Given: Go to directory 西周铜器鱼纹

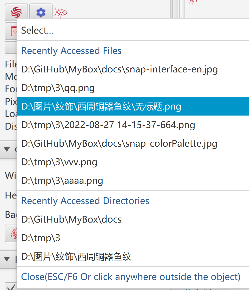Looking at the screenshot, I should [133, 256].
